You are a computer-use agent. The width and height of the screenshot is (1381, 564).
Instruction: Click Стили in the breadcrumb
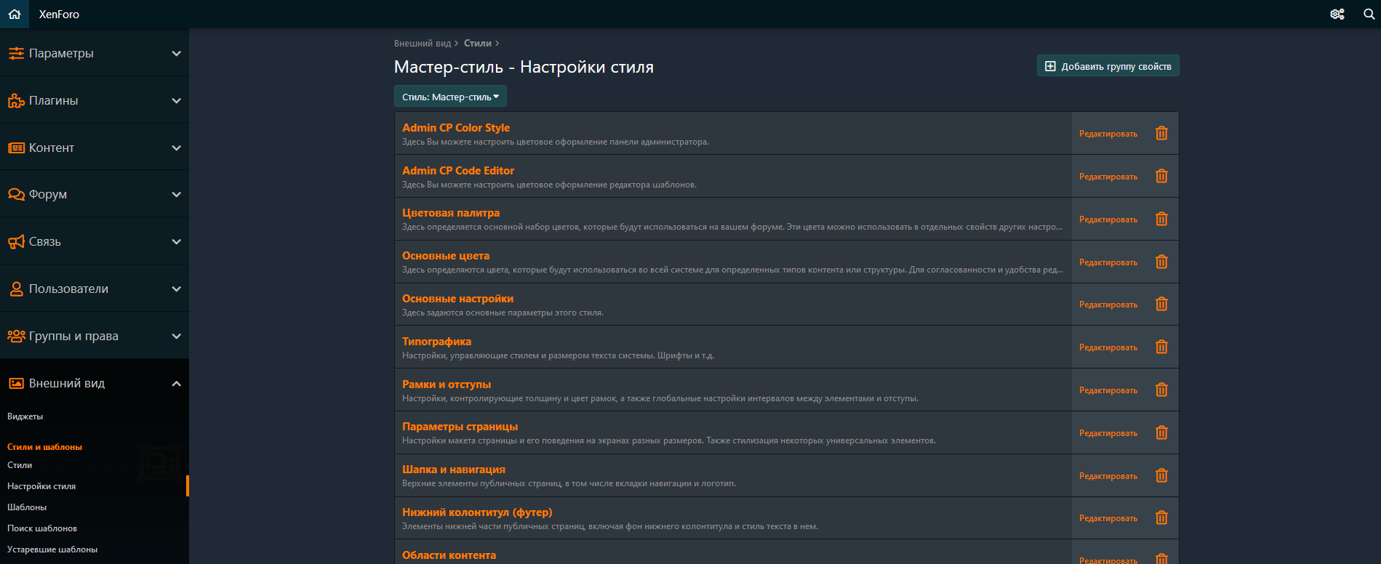tap(477, 44)
